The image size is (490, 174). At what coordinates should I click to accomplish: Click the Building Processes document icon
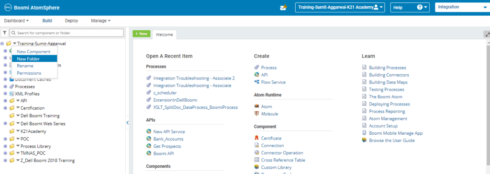tap(364, 67)
